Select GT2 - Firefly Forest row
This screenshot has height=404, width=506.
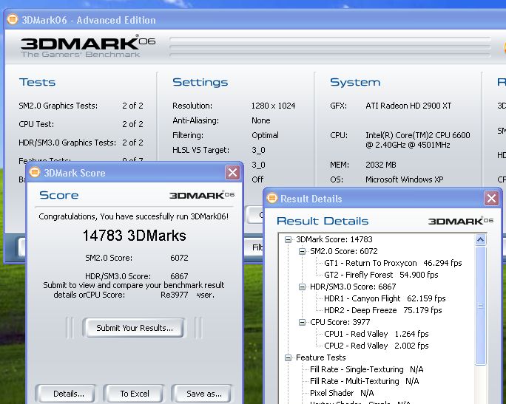click(381, 275)
